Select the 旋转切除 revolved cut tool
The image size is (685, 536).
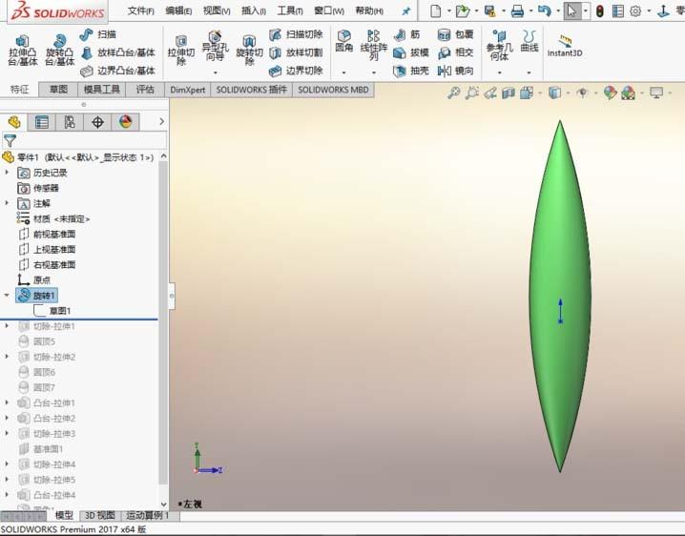coord(249,51)
